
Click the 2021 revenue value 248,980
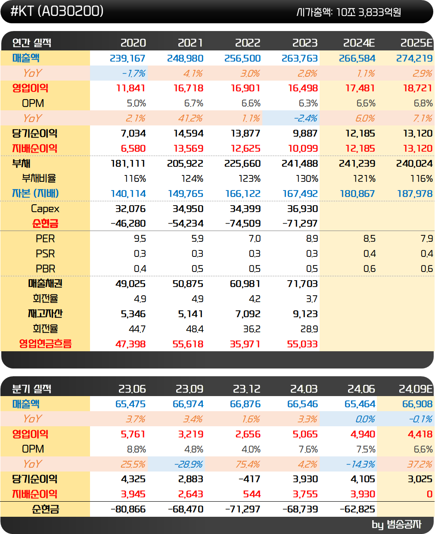tap(185, 58)
